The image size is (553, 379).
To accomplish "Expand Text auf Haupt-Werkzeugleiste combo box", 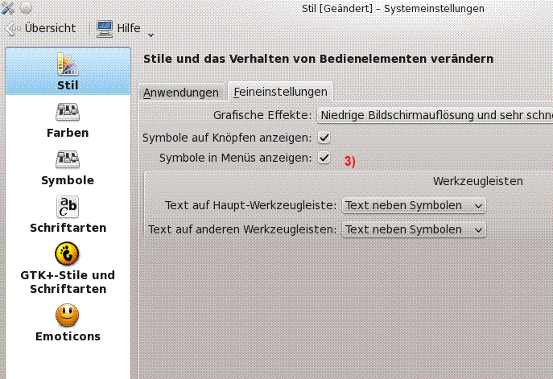I will pos(414,205).
